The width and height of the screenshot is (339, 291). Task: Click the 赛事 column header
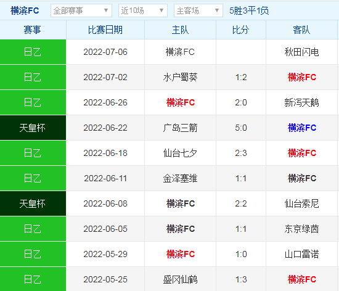tap(33, 30)
